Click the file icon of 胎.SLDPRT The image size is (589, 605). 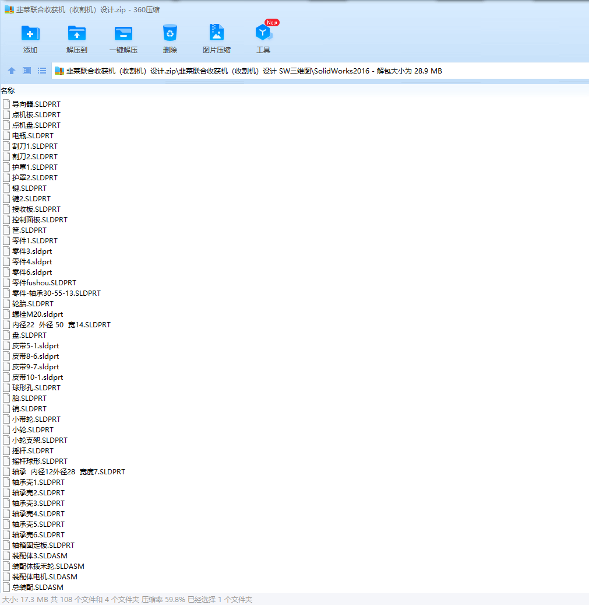pos(6,398)
